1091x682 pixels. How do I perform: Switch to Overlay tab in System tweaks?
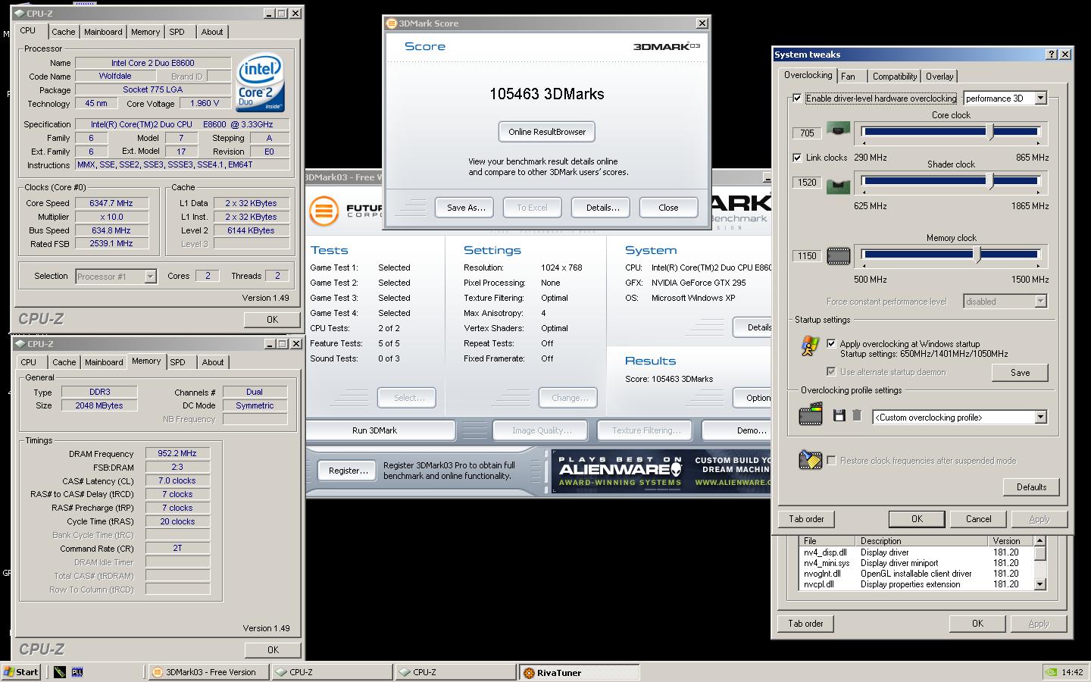click(x=939, y=77)
